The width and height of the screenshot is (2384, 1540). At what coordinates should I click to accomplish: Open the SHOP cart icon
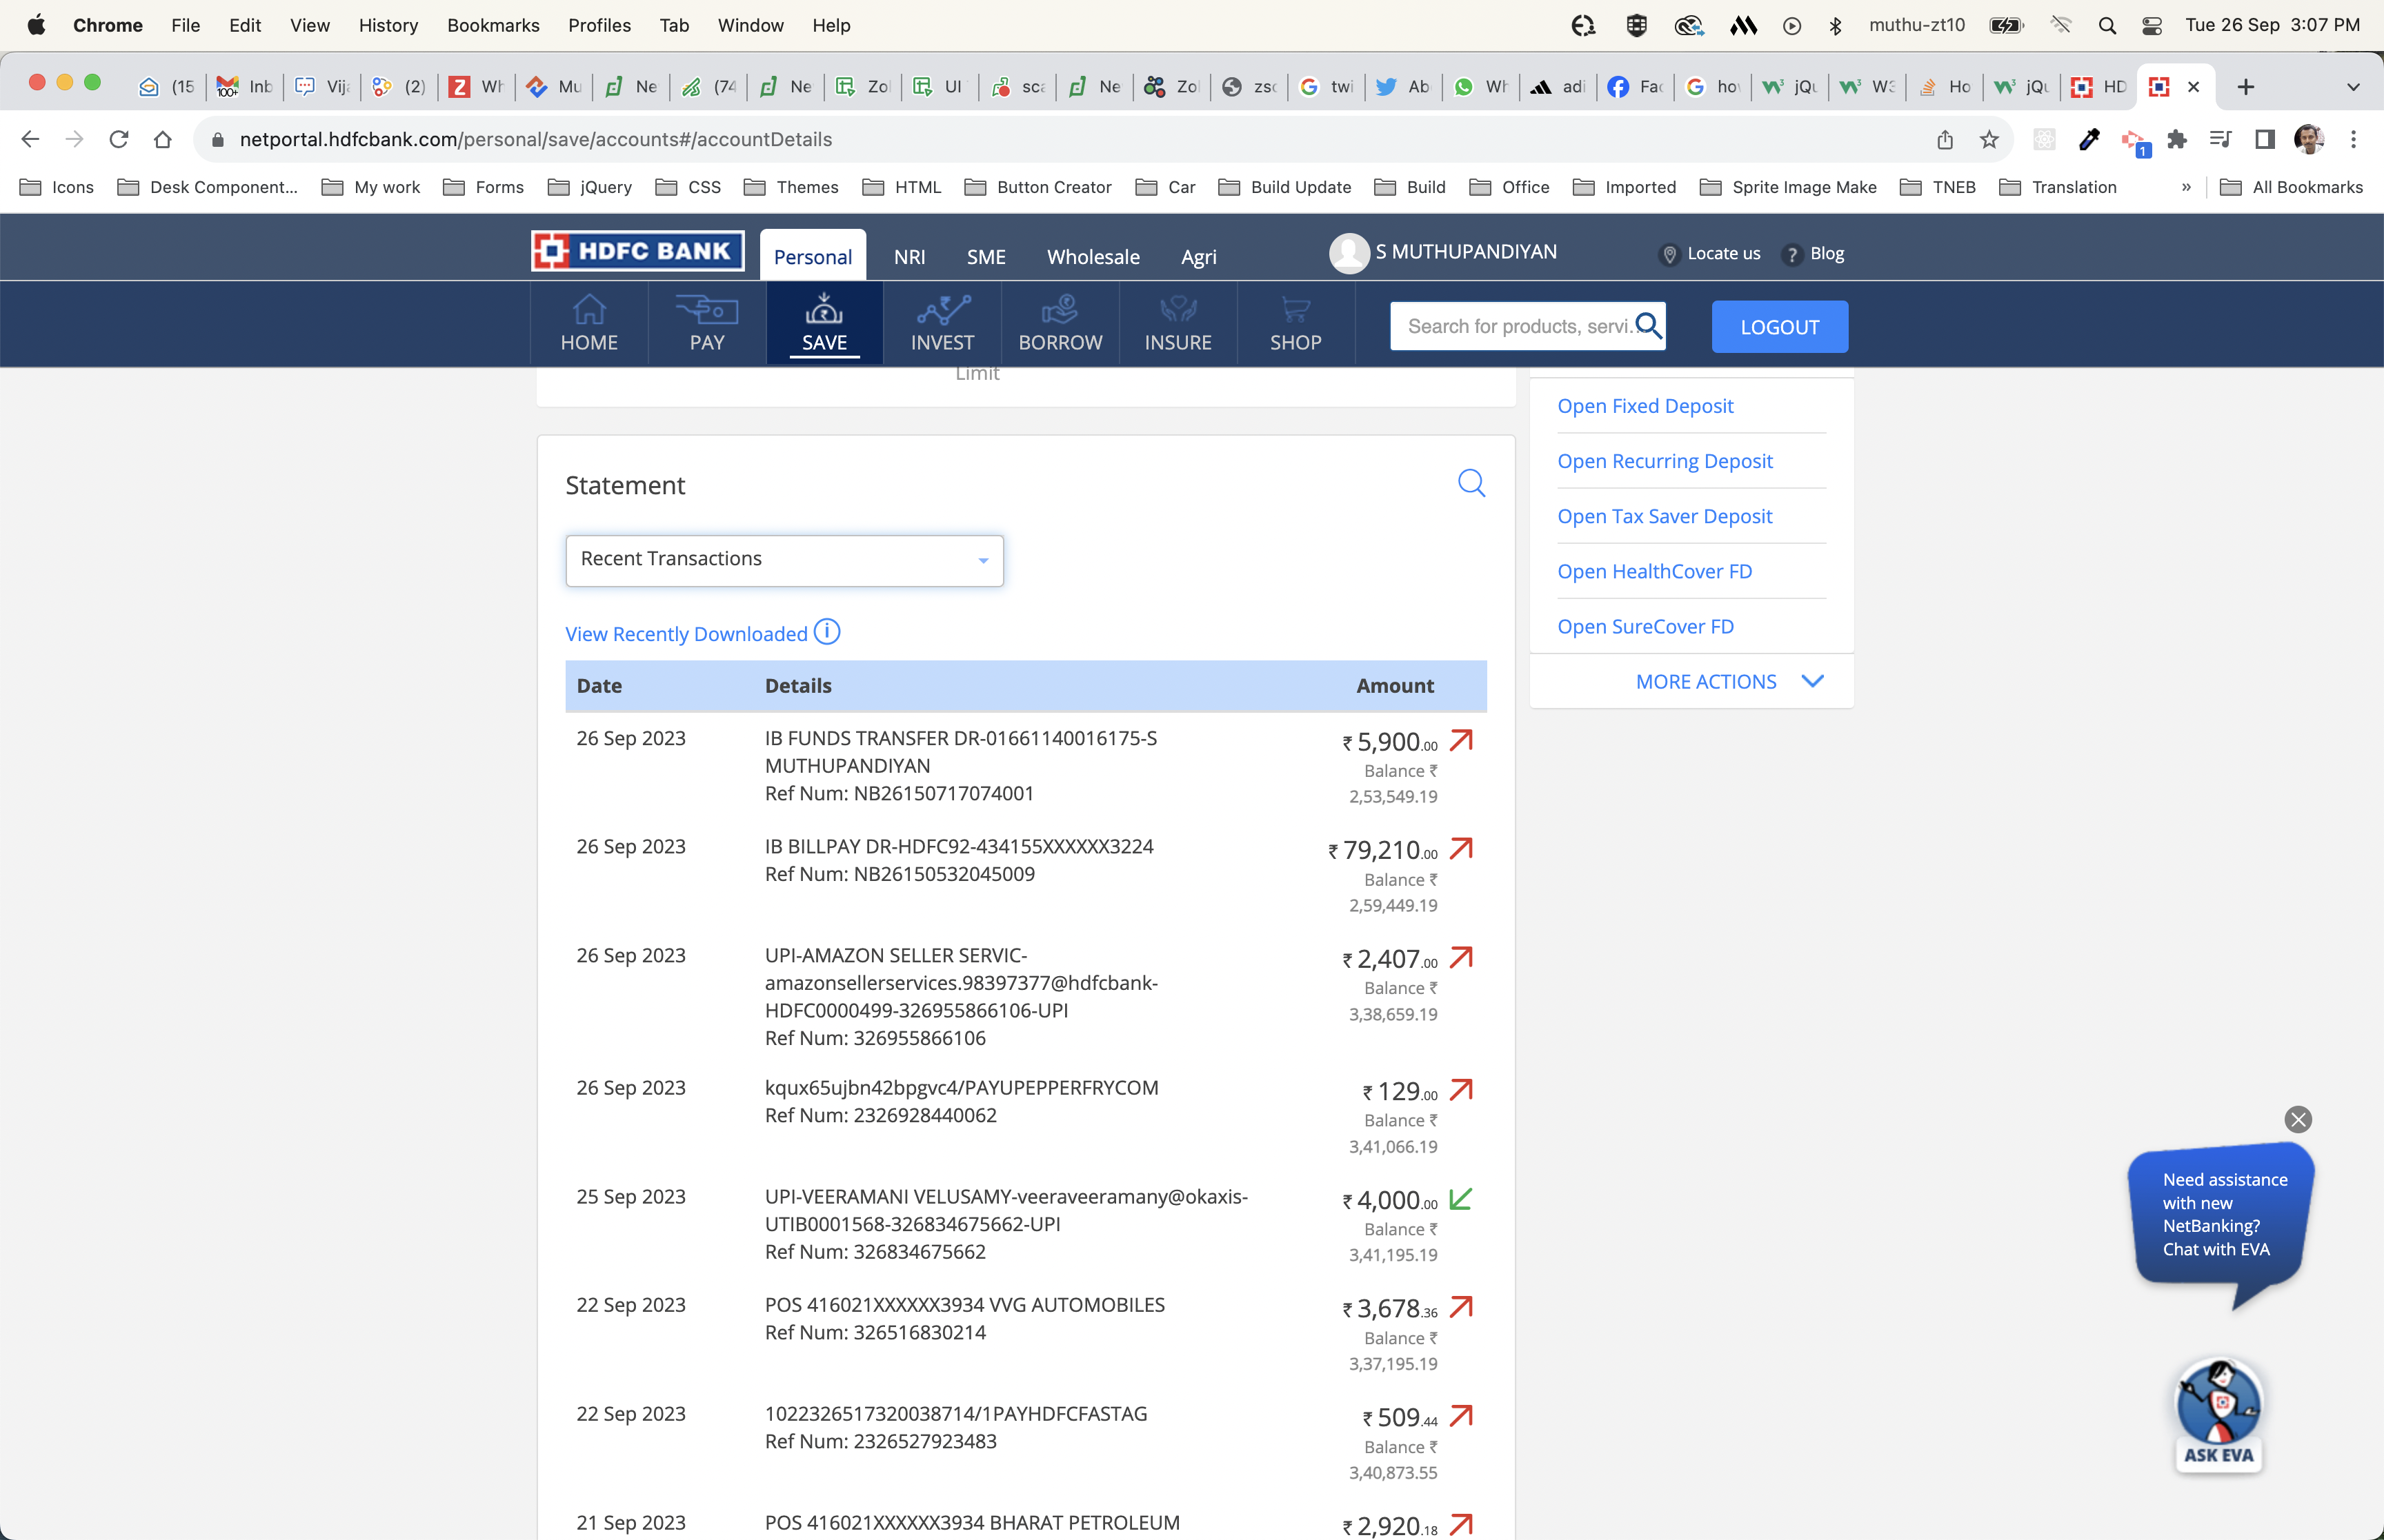(x=1295, y=310)
